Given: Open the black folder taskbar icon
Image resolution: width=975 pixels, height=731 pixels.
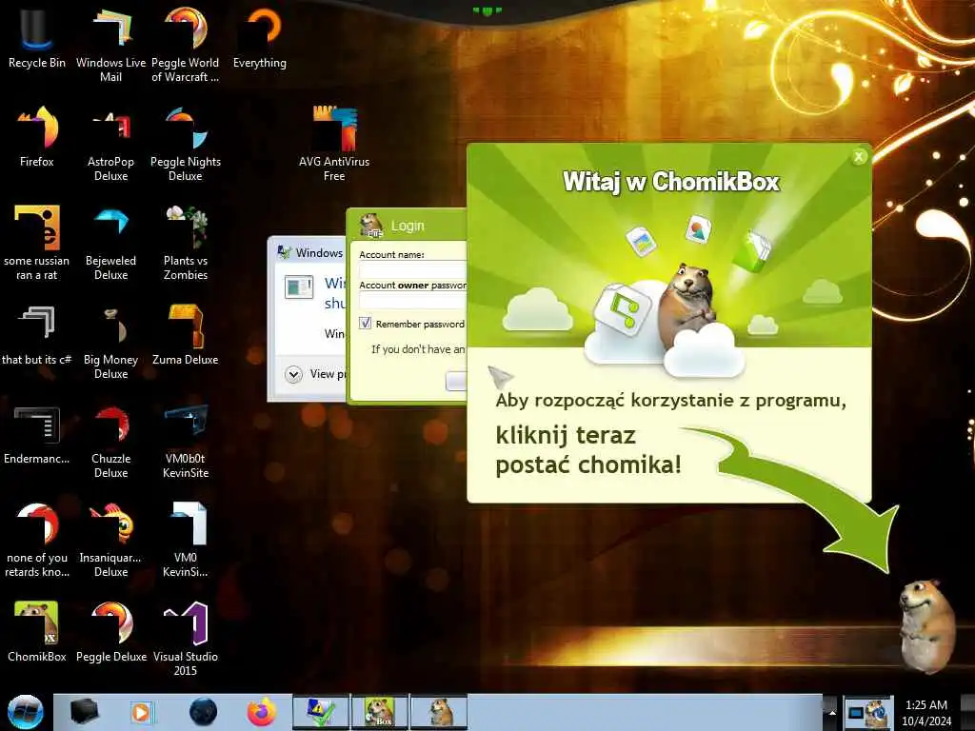Looking at the screenshot, I should click(84, 712).
